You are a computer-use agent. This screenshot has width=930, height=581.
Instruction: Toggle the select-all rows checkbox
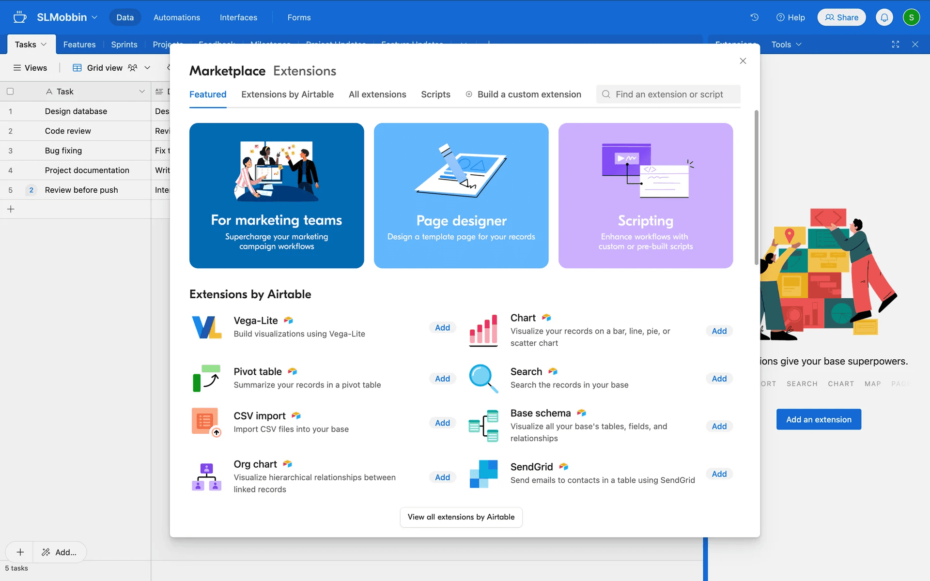tap(10, 92)
